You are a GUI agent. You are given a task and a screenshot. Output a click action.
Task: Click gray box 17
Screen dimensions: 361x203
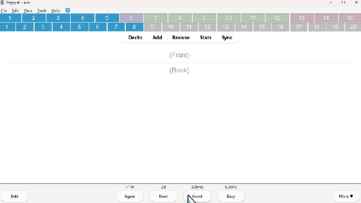click(x=299, y=27)
